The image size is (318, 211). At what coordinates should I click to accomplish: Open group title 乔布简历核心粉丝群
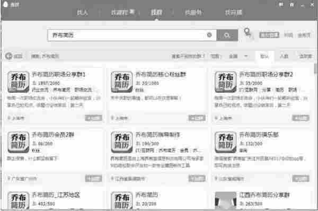(x=161, y=74)
